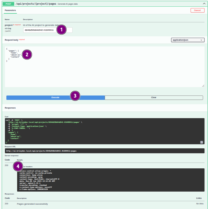Copy the curl command to clipboard

pos(201,142)
